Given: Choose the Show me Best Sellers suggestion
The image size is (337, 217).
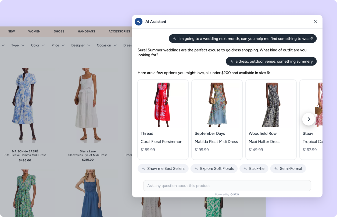Looking at the screenshot, I should (x=163, y=169).
